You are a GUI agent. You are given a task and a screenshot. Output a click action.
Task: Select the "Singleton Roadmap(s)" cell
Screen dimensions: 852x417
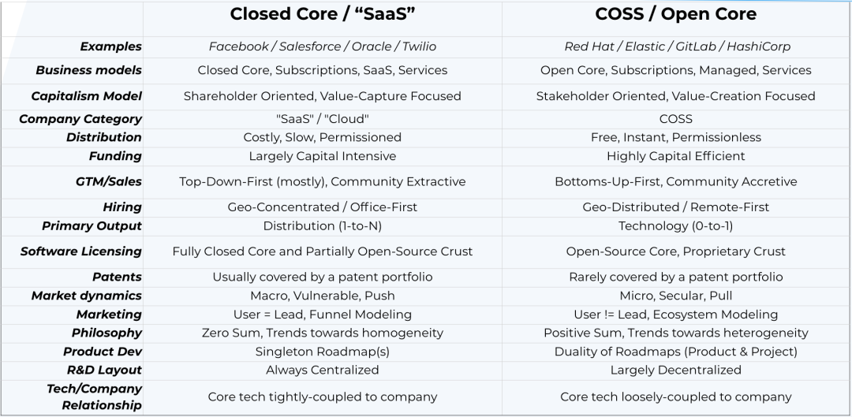tap(322, 352)
